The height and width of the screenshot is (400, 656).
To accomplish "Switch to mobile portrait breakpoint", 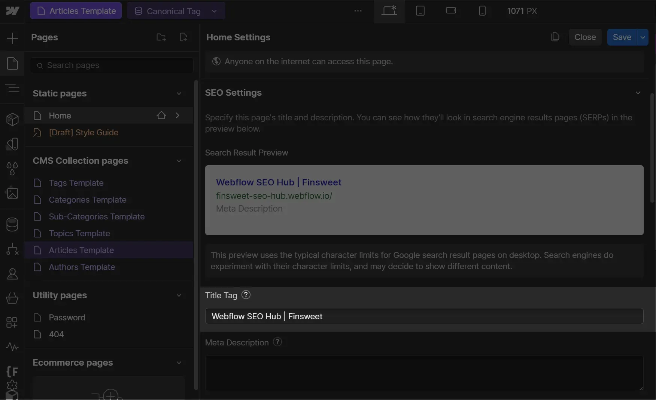I will [482, 11].
